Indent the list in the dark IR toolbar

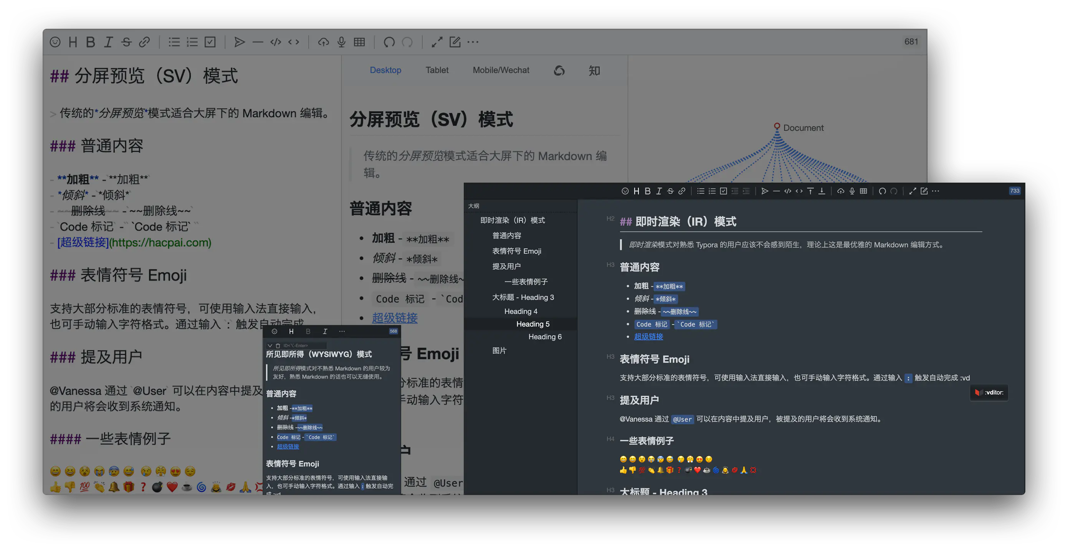[746, 191]
